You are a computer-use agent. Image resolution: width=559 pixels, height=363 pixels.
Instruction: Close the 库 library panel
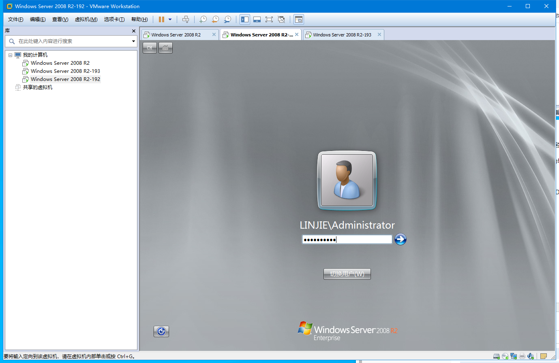(134, 31)
